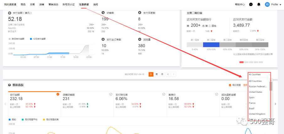Click the 近30天支付金额 value 3,489.77
The width and height of the screenshot is (284, 134).
241,25
